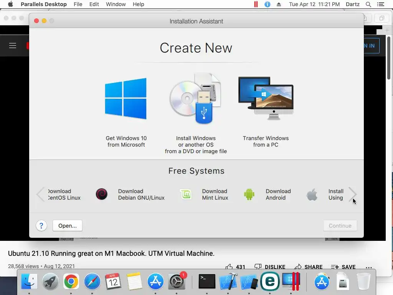Open the help question mark button
The image size is (393, 295).
(x=41, y=226)
